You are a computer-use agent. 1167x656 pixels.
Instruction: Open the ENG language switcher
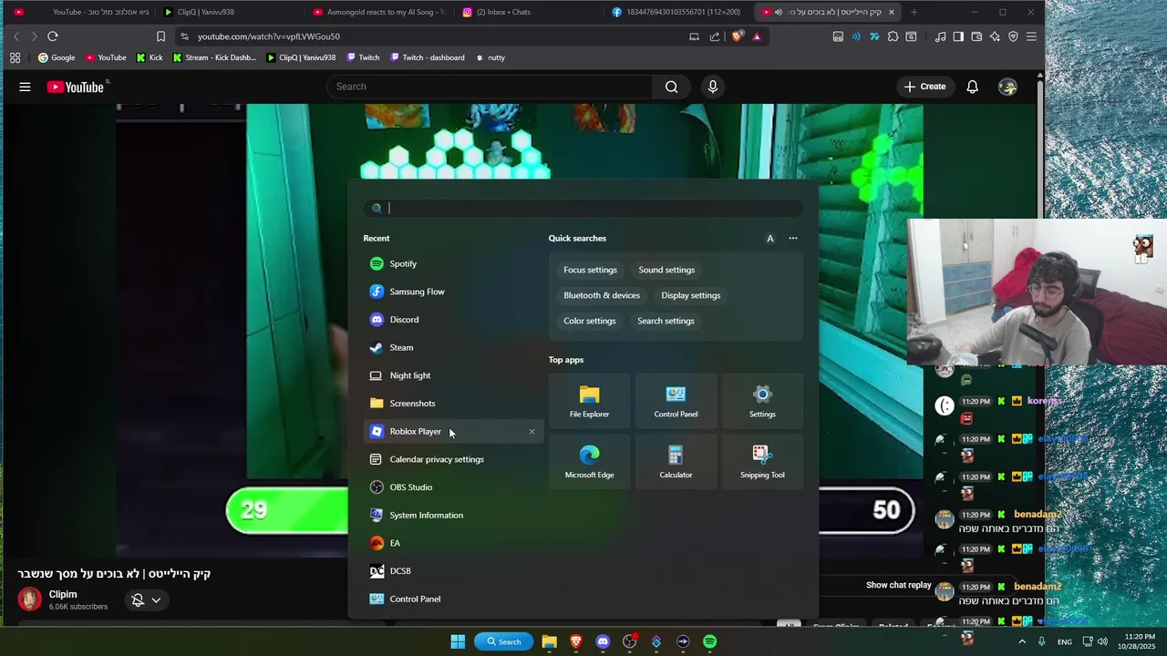(1064, 642)
